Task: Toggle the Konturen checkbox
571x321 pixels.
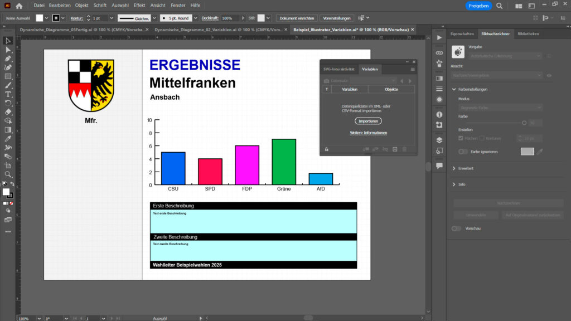Action: 482,138
